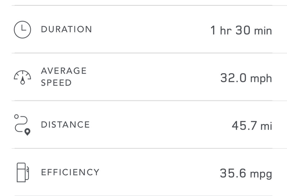Tap the 35.6 mpg value

tap(246, 174)
